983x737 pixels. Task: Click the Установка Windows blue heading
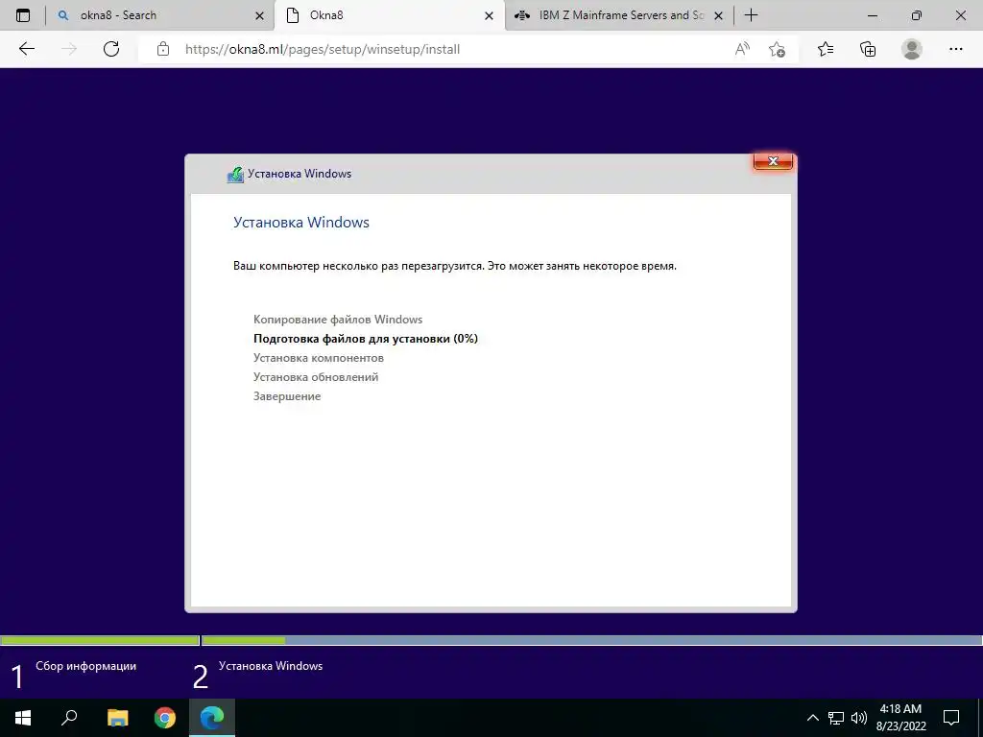click(x=300, y=223)
